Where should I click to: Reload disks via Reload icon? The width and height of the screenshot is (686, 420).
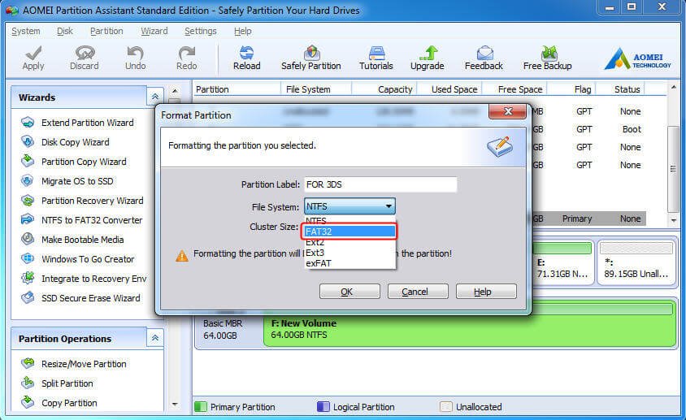[247, 54]
